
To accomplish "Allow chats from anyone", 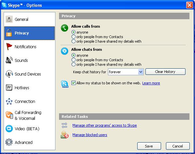I will point(73,55).
